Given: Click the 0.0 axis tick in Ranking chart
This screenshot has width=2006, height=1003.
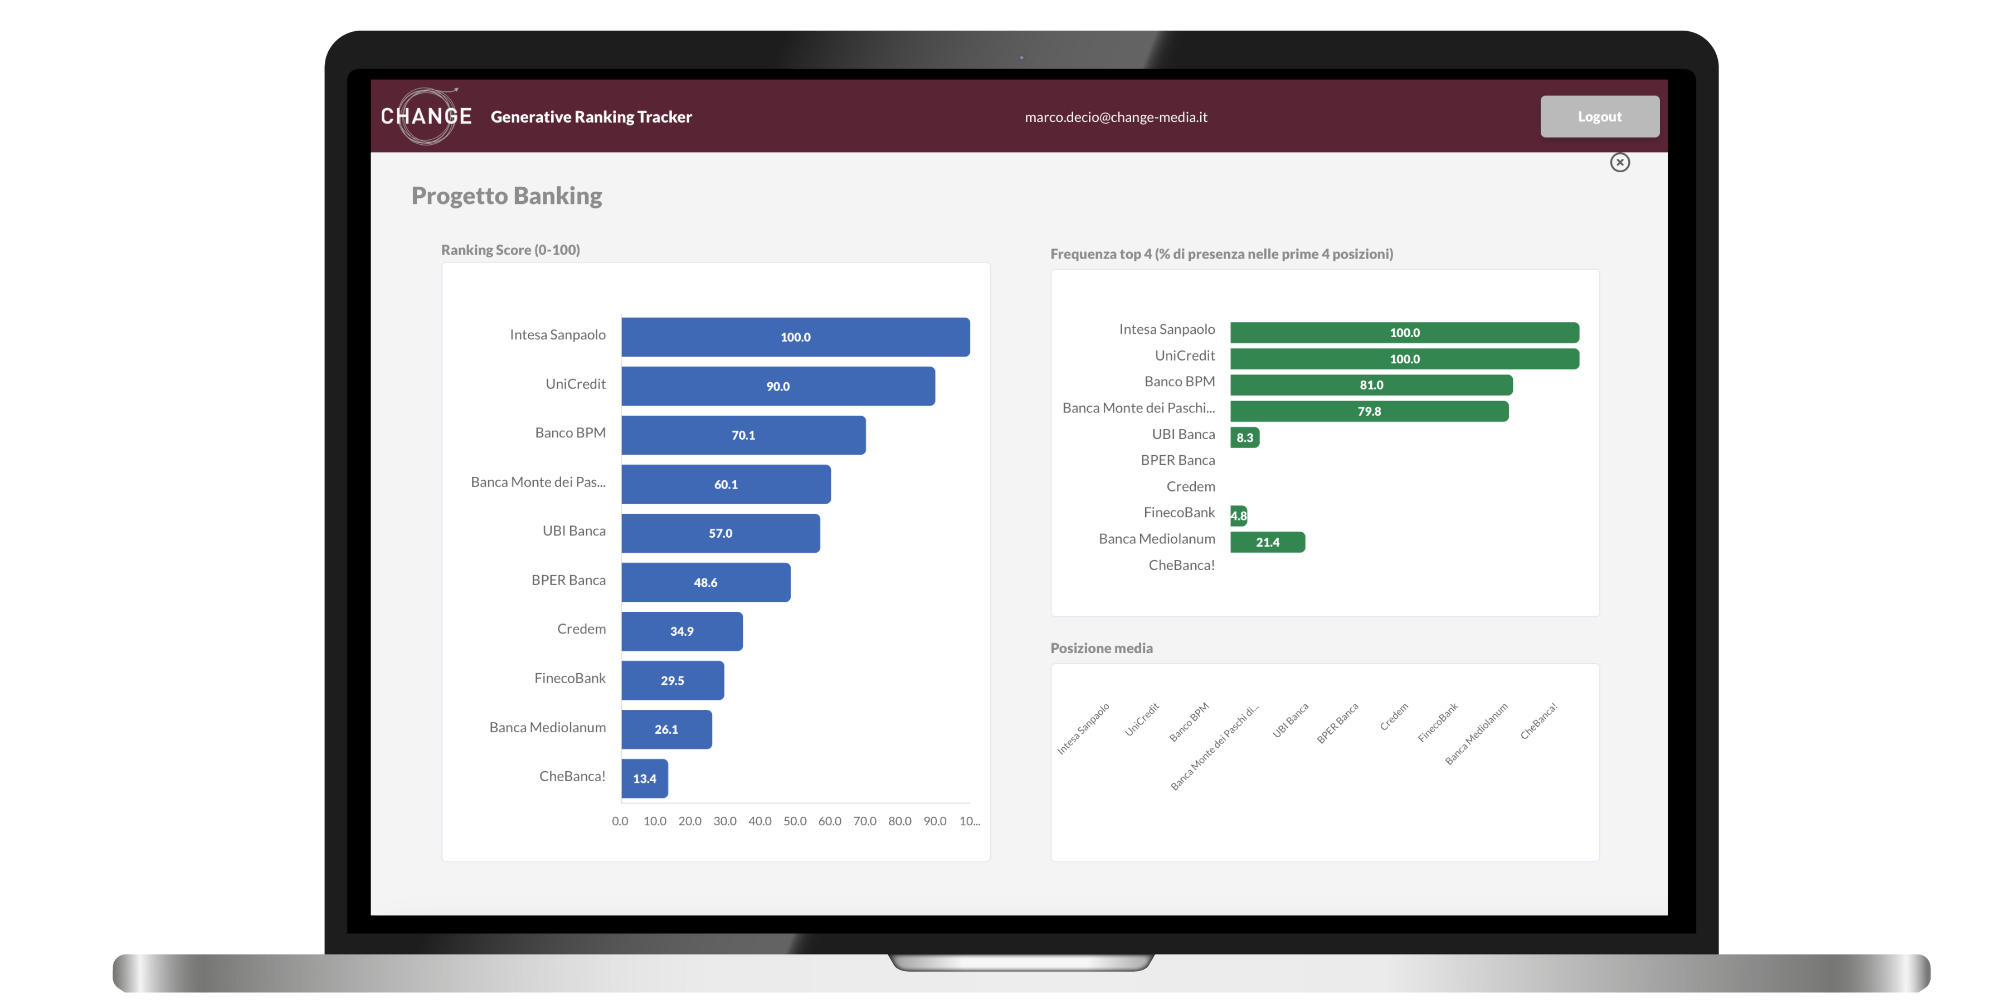Looking at the screenshot, I should tap(620, 821).
